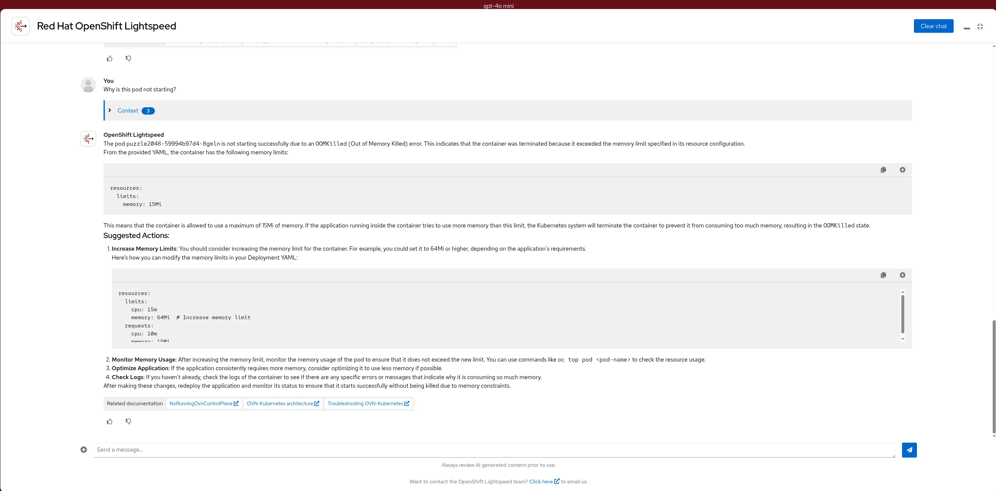Copy the 64Mi resources YAML code block

883,275
